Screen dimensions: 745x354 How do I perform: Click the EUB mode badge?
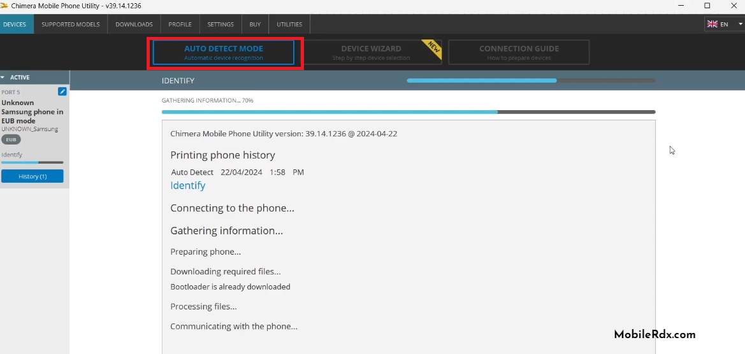(11, 139)
